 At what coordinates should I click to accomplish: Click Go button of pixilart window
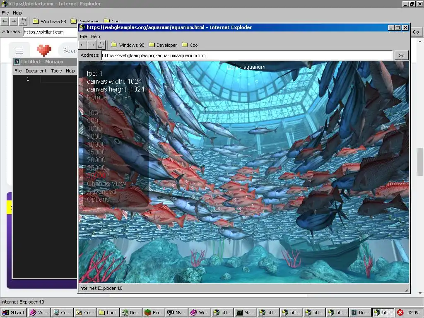[x=416, y=32]
